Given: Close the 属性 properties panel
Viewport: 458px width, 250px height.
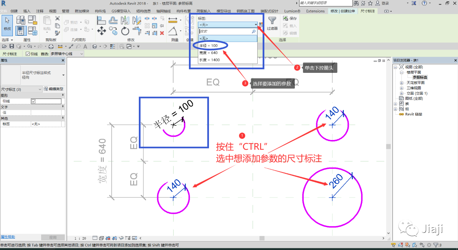Looking at the screenshot, I should [63, 61].
